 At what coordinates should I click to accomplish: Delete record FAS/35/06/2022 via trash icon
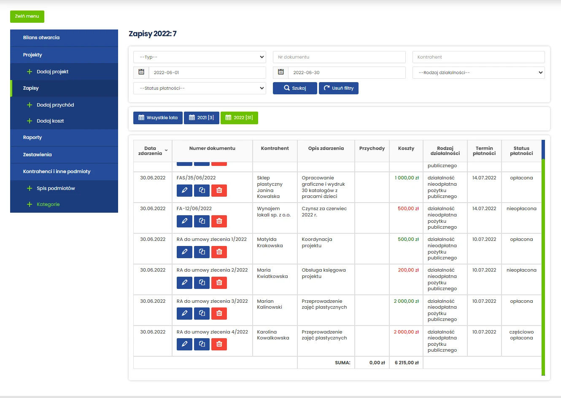pyautogui.click(x=219, y=190)
